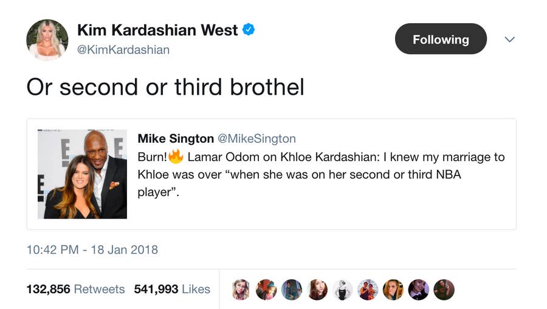Expand the tweet options chevron

(510, 39)
